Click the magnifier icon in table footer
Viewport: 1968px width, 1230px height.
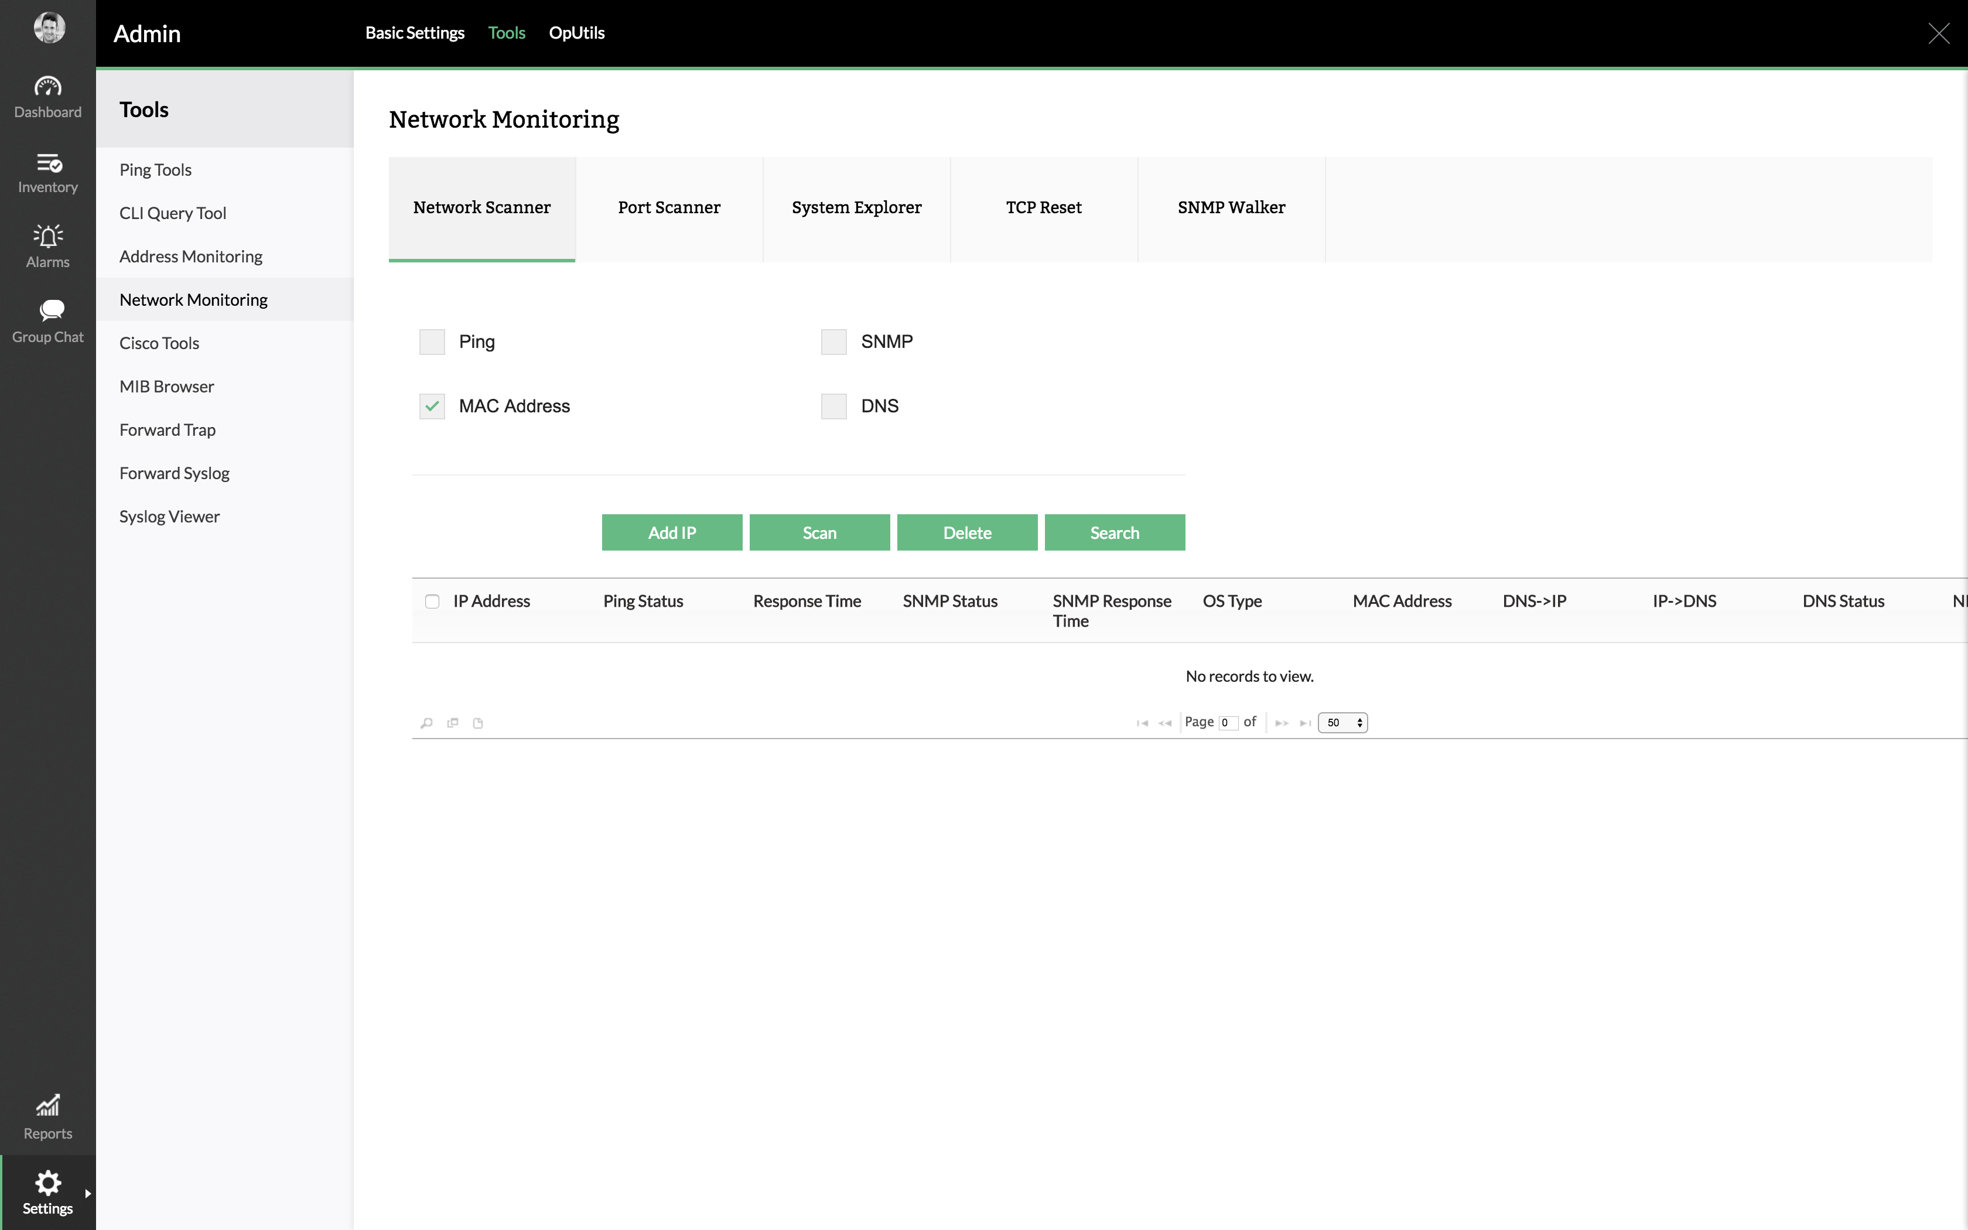[x=426, y=722]
